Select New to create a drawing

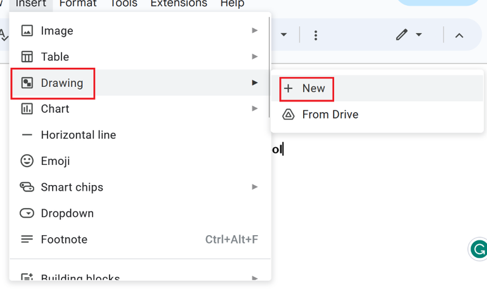[313, 88]
